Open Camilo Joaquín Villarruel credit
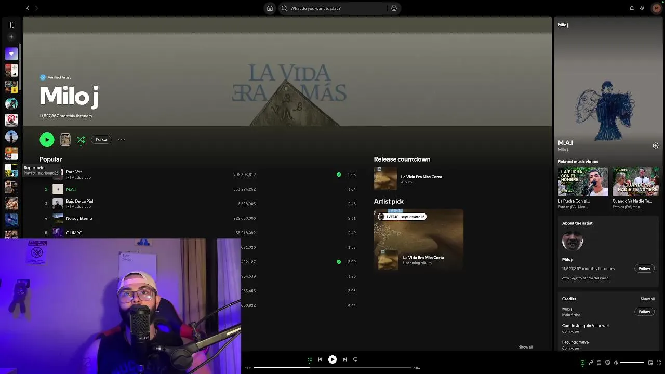The height and width of the screenshot is (374, 665). [585, 326]
